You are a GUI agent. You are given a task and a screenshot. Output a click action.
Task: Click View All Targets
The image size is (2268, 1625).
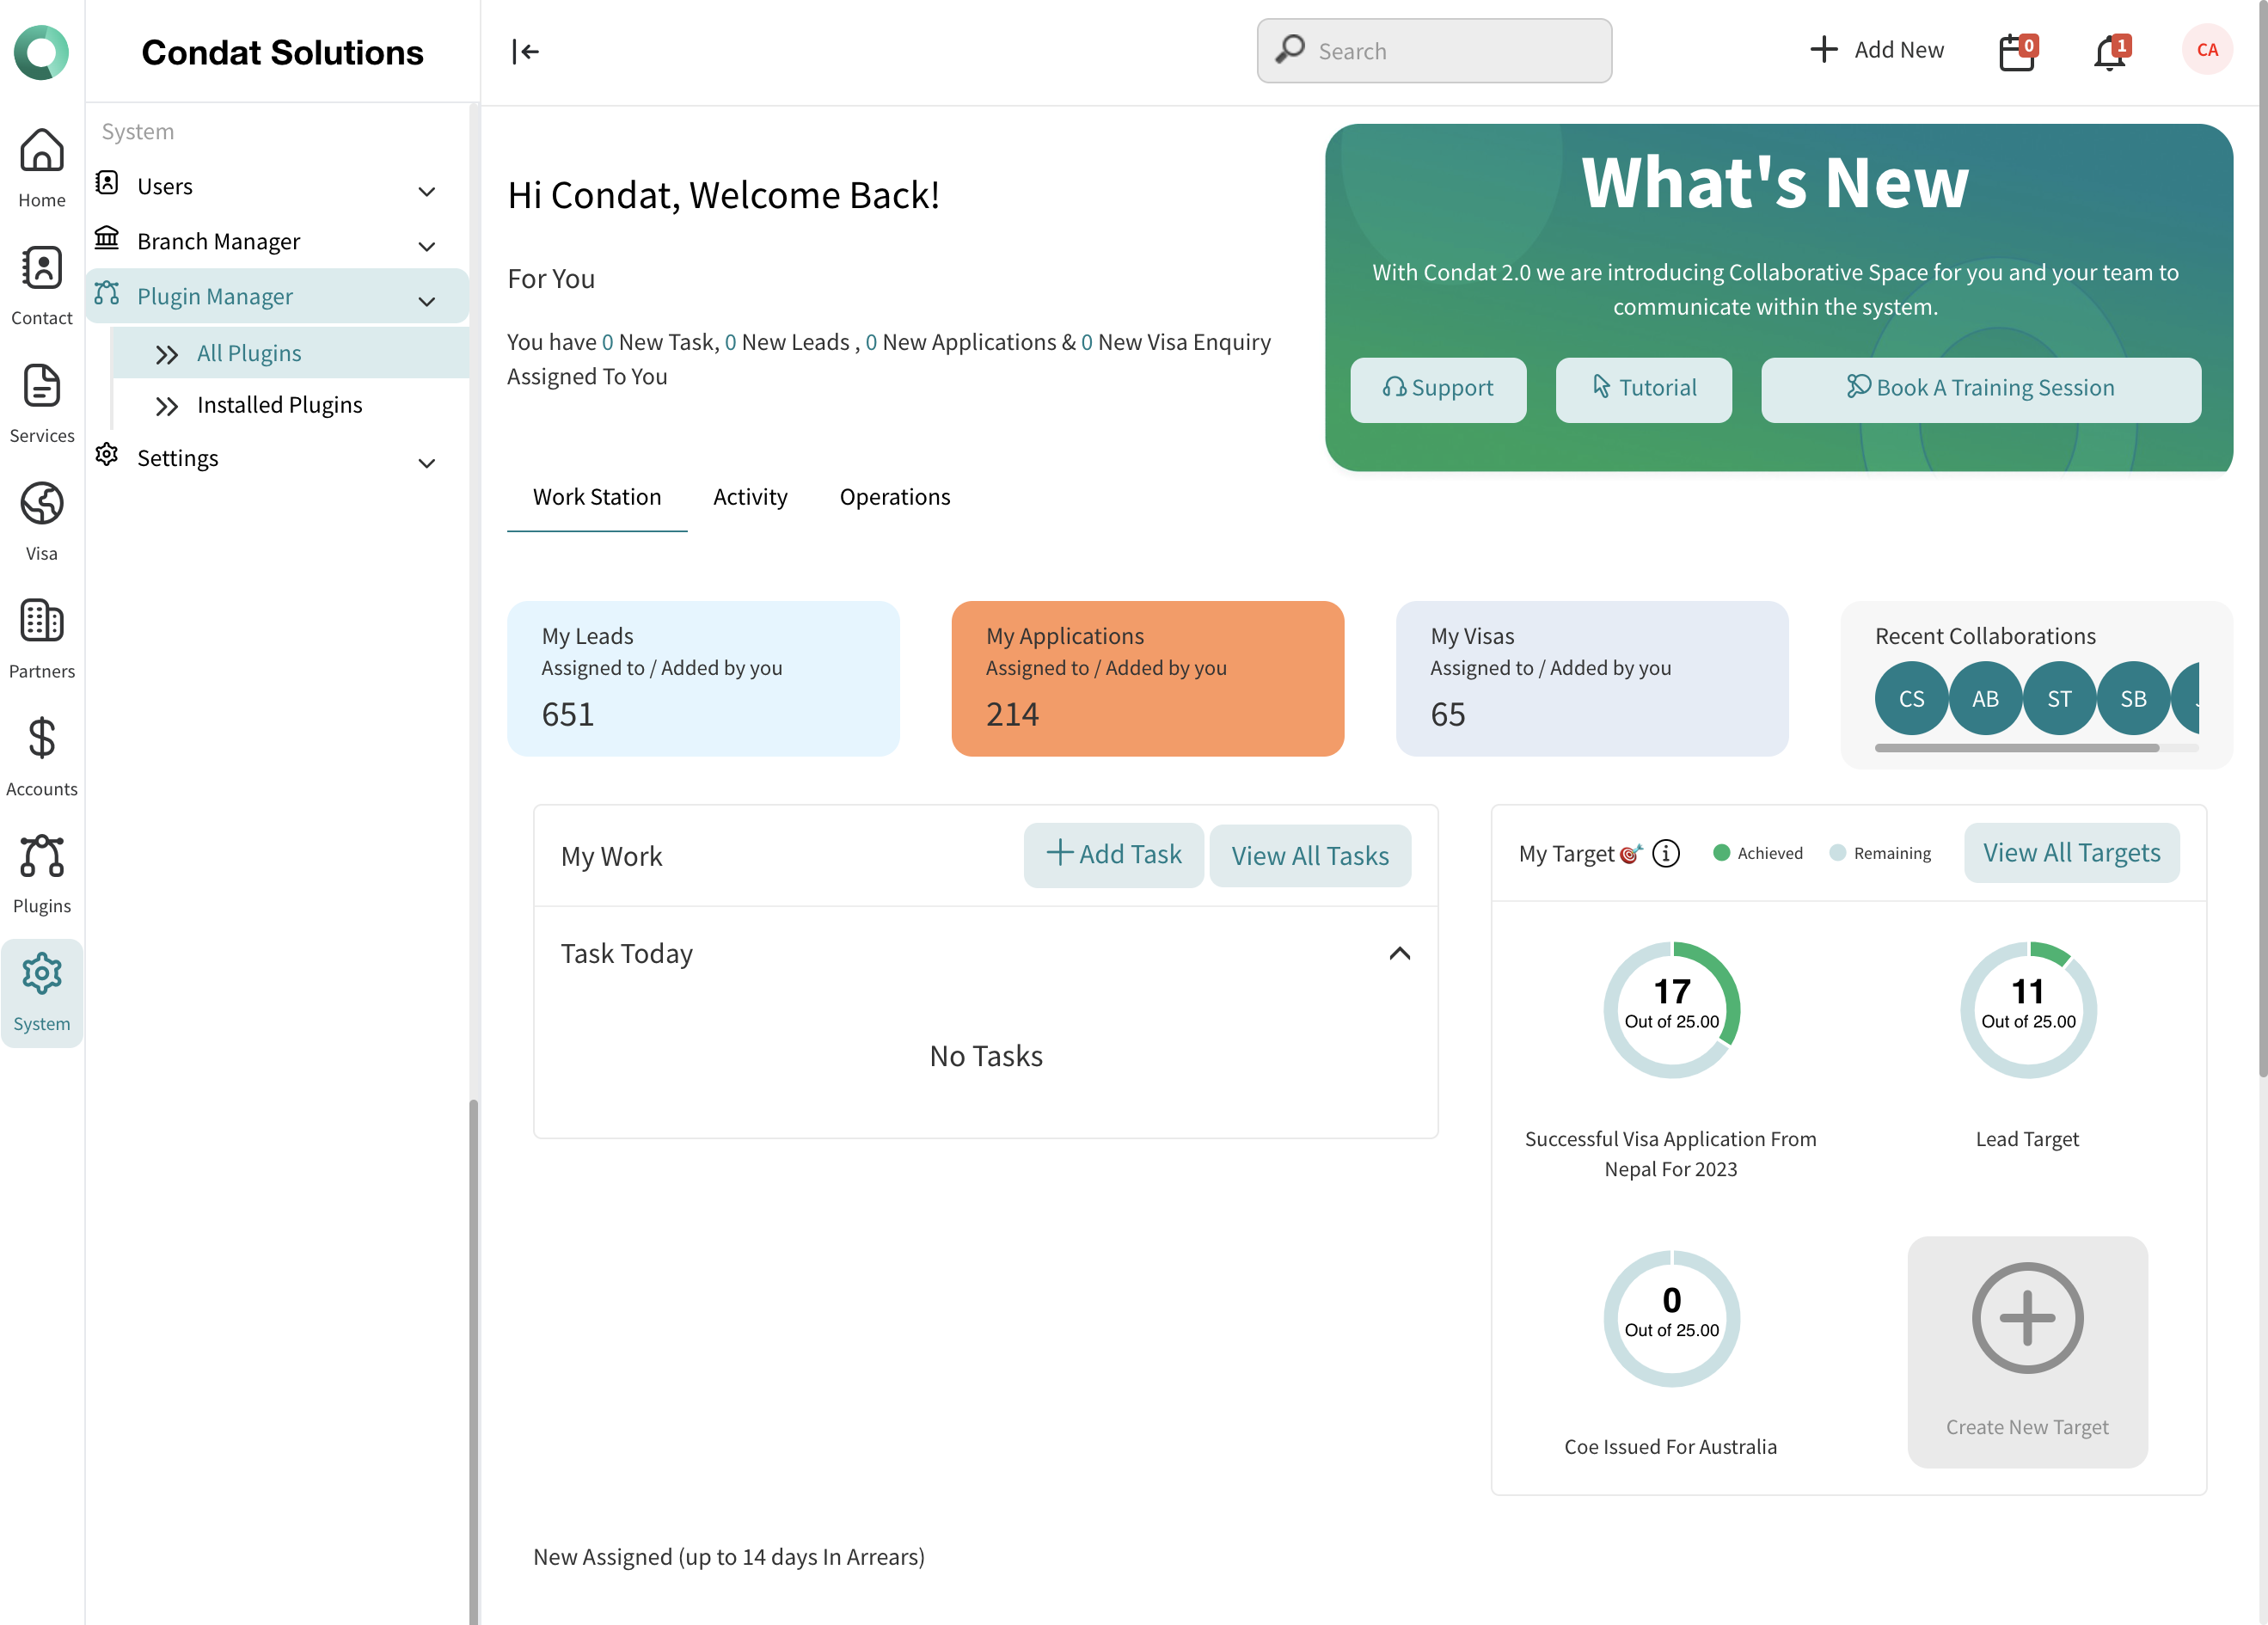click(x=2071, y=852)
